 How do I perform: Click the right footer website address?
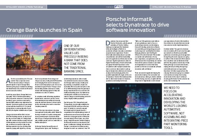point(114,134)
